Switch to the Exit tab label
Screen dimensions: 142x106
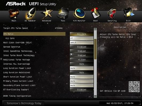[128, 21]
